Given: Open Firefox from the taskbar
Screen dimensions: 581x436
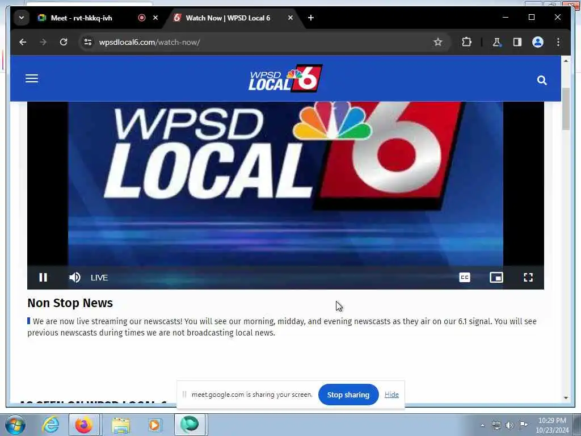Looking at the screenshot, I should click(x=84, y=425).
